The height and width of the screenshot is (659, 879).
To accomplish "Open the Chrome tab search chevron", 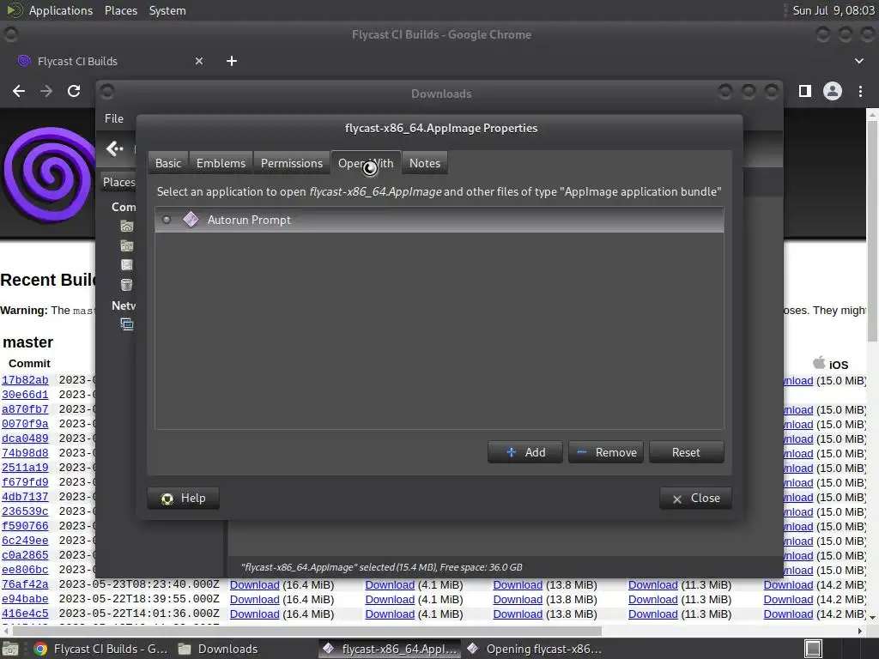I will click(858, 61).
